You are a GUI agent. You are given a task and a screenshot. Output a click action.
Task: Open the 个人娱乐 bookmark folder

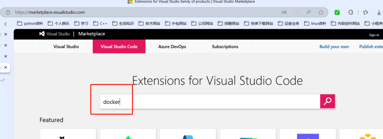(x=59, y=23)
